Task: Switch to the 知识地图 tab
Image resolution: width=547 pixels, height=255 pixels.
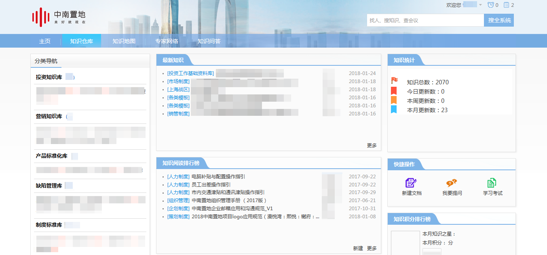Action: (x=124, y=41)
